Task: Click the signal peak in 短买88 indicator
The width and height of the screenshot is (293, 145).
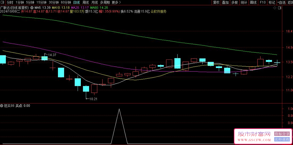Action: click(x=119, y=109)
